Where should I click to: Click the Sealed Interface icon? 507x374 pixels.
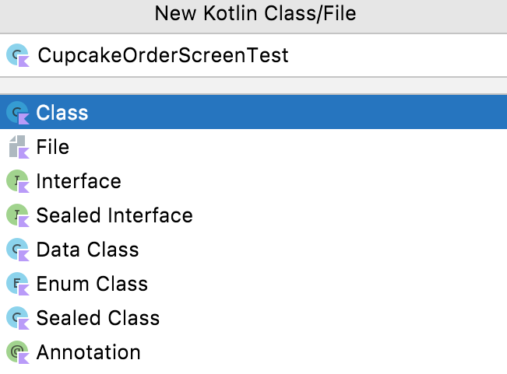tap(17, 215)
